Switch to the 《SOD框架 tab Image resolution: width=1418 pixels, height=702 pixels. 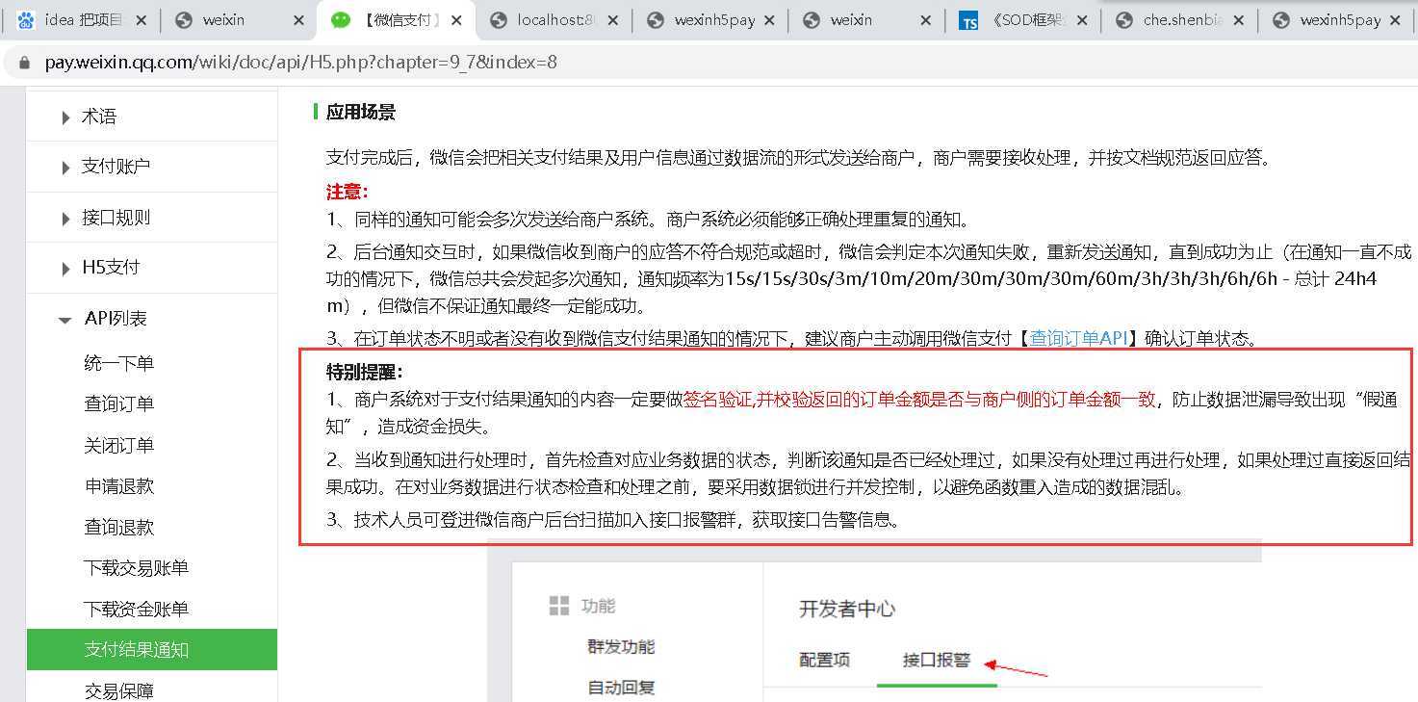pyautogui.click(x=1024, y=20)
